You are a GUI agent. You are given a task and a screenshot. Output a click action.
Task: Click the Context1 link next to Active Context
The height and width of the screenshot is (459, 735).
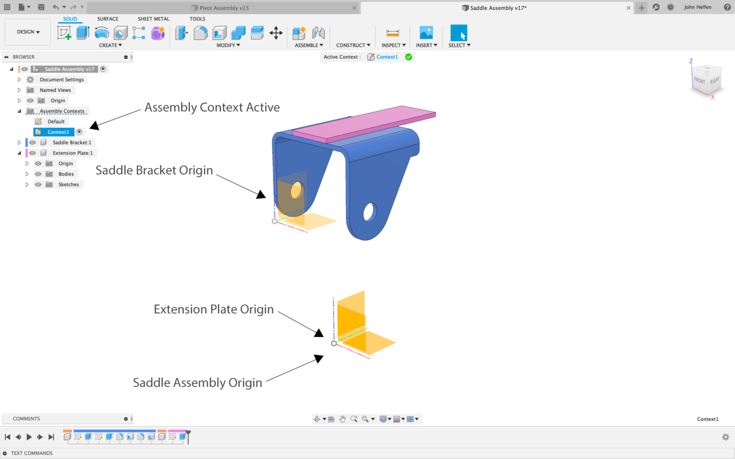[387, 57]
